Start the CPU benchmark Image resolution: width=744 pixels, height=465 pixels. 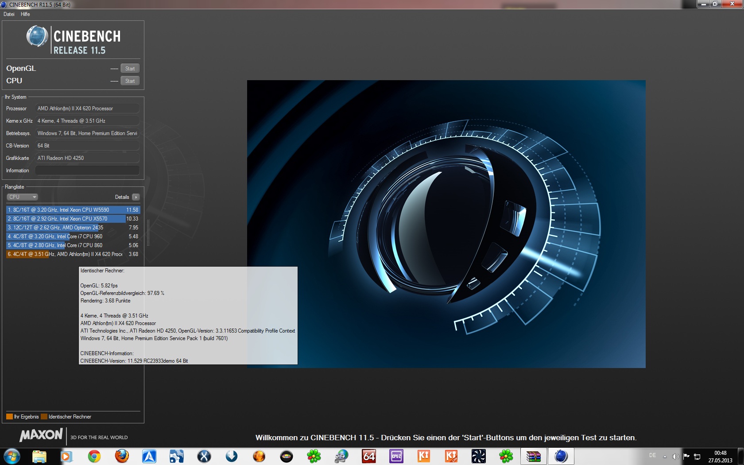pos(130,81)
